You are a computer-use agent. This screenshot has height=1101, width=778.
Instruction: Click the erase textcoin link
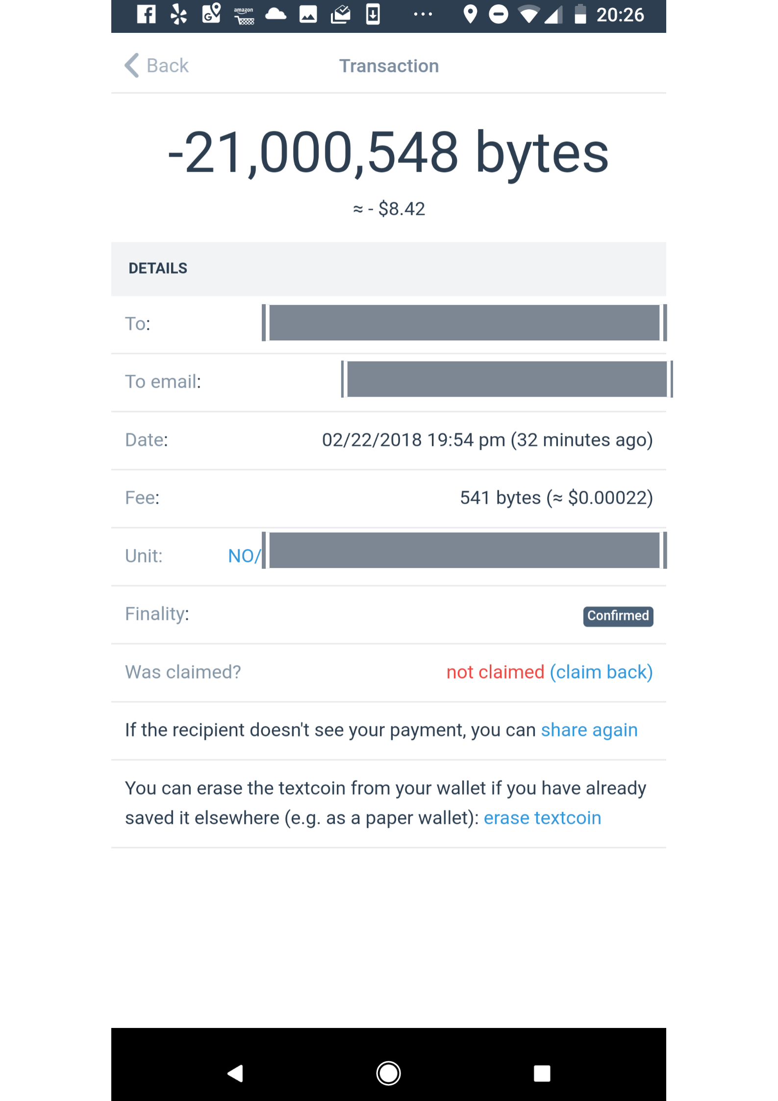pos(542,818)
